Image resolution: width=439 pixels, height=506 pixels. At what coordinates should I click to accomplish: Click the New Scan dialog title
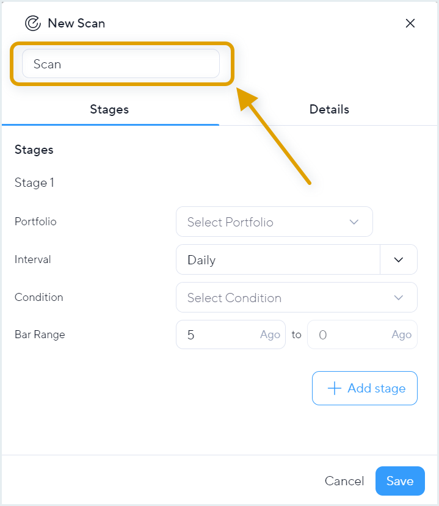(x=76, y=23)
